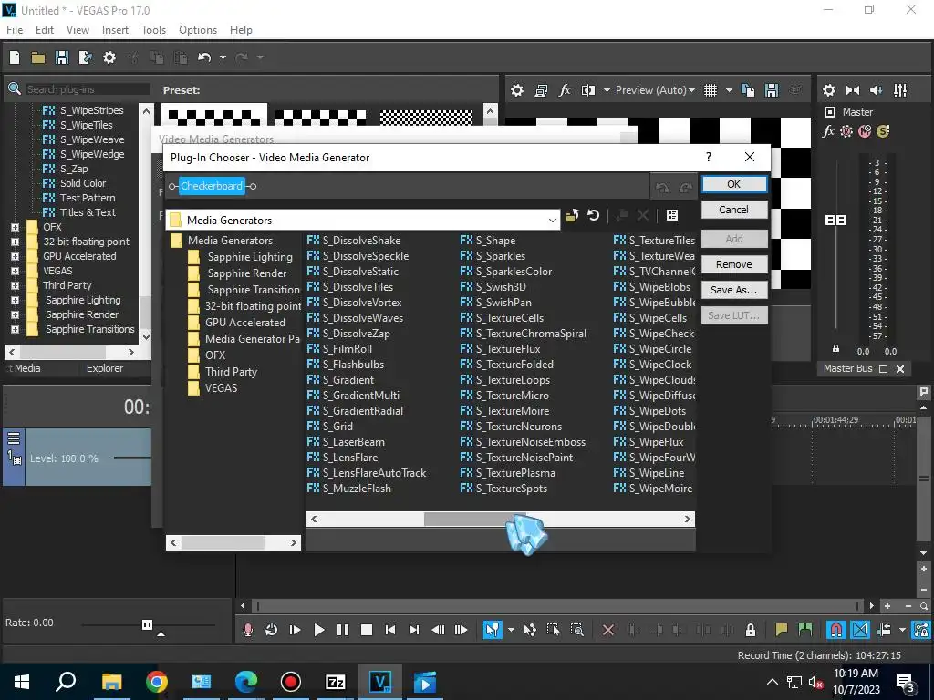Click the Search plug-ins field

click(x=87, y=89)
